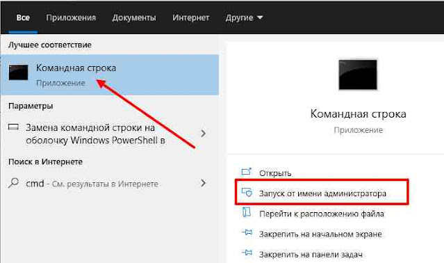Click the Параметры section header
Screen dimensions: 444x263
pos(31,106)
